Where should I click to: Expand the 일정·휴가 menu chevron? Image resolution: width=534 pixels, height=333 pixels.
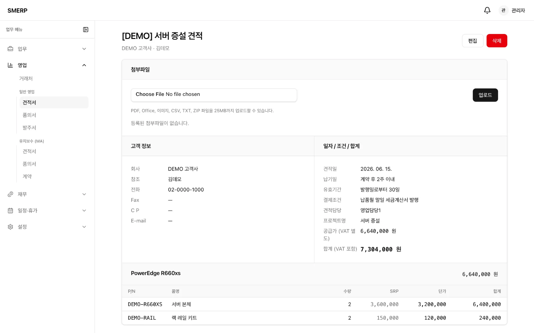tap(84, 210)
